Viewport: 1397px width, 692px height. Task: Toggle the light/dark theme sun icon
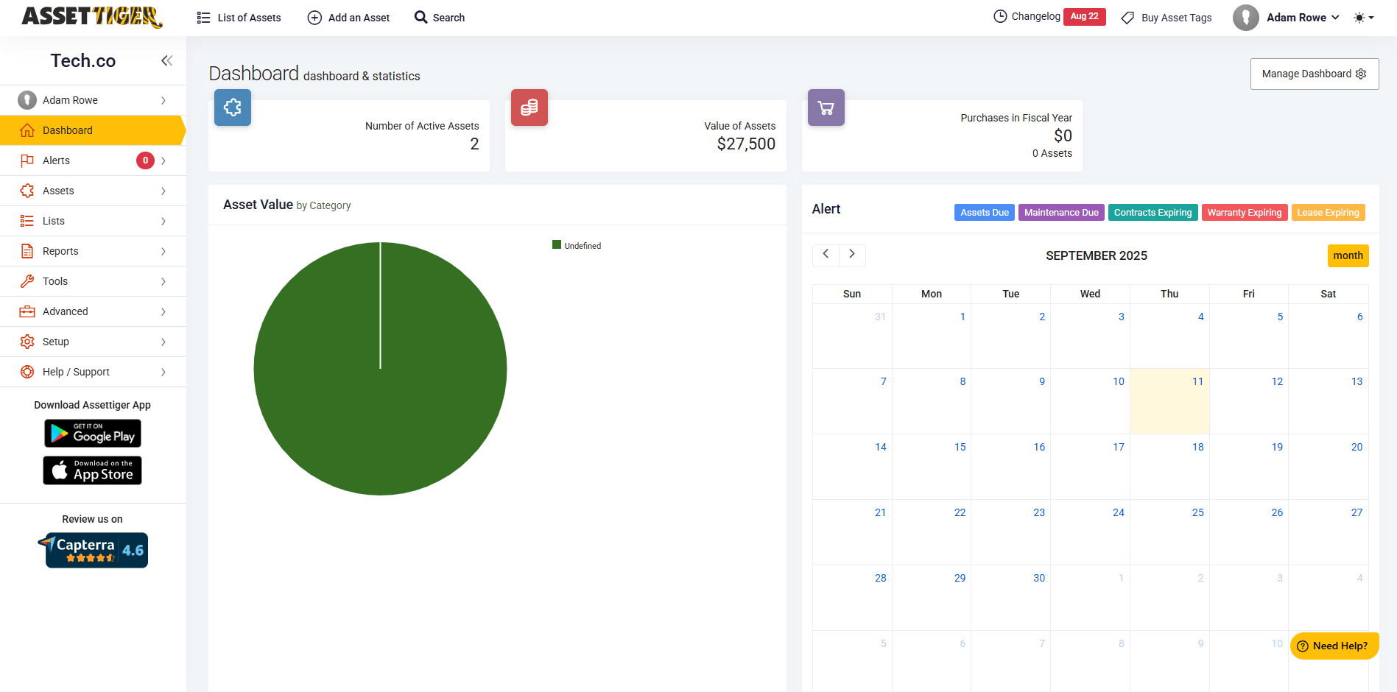[x=1359, y=18]
